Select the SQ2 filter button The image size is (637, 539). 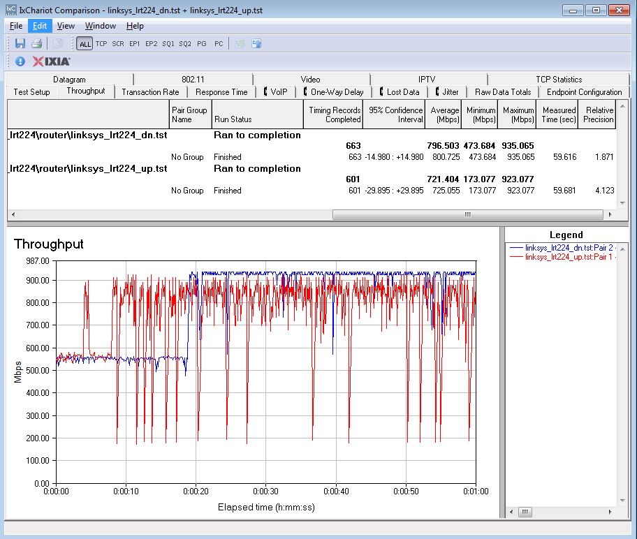[185, 44]
